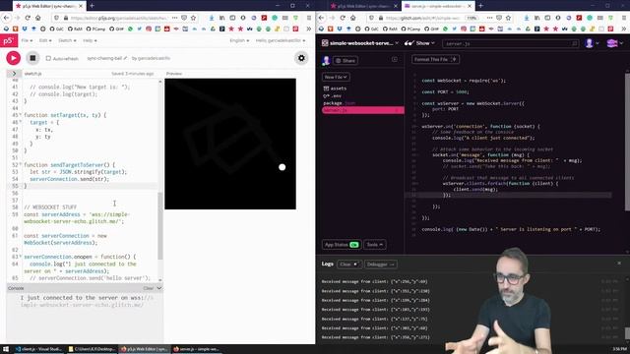Fold the sendTargetToServer function at line 52
This screenshot has width=630, height=354.
21,165
